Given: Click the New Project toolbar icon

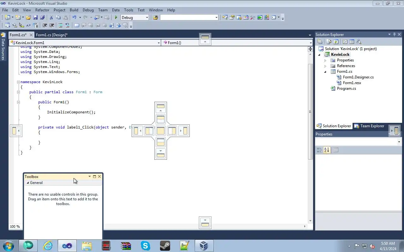Looking at the screenshot, I should click(x=7, y=17).
